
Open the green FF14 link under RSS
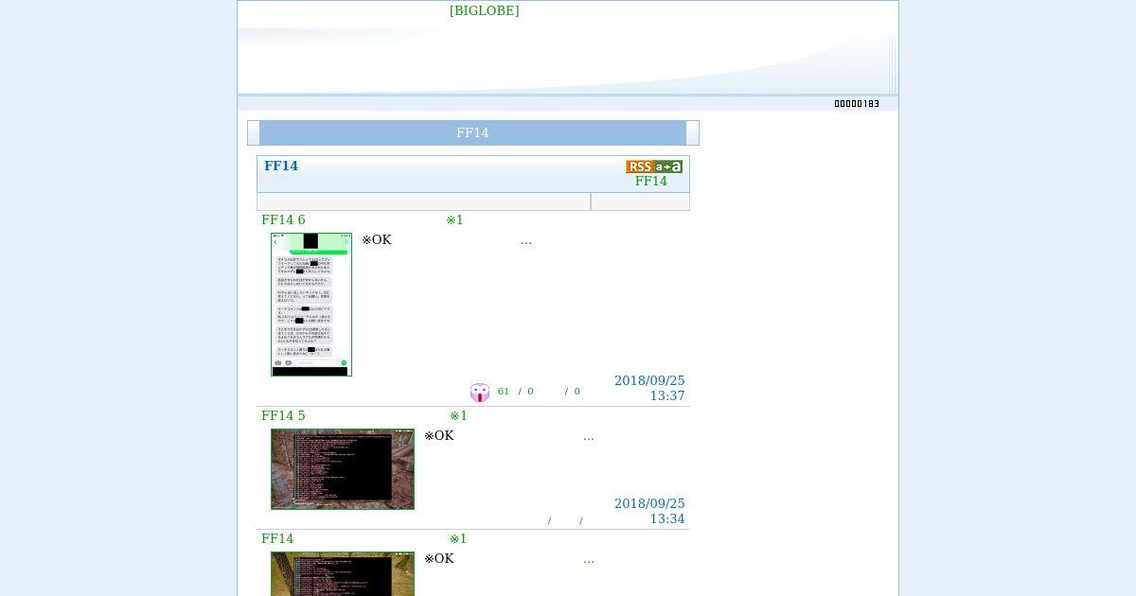[650, 182]
